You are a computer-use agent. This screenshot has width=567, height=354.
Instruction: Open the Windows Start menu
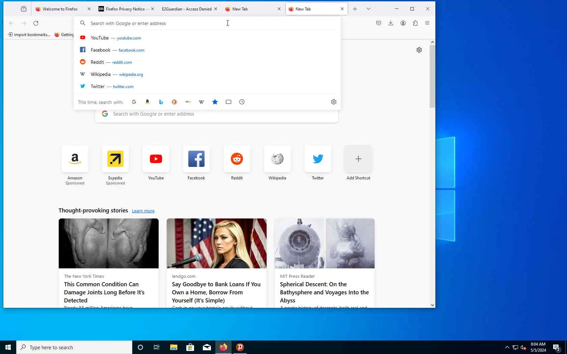pos(8,347)
